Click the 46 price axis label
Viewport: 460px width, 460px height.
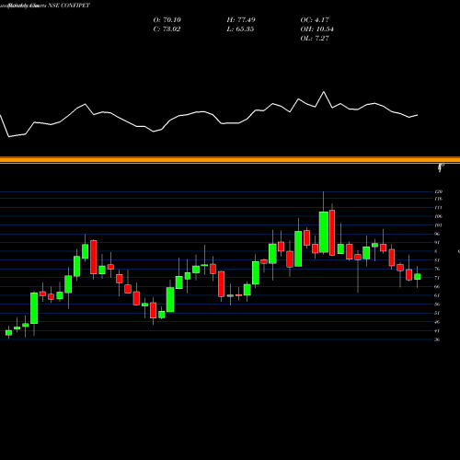click(x=437, y=322)
